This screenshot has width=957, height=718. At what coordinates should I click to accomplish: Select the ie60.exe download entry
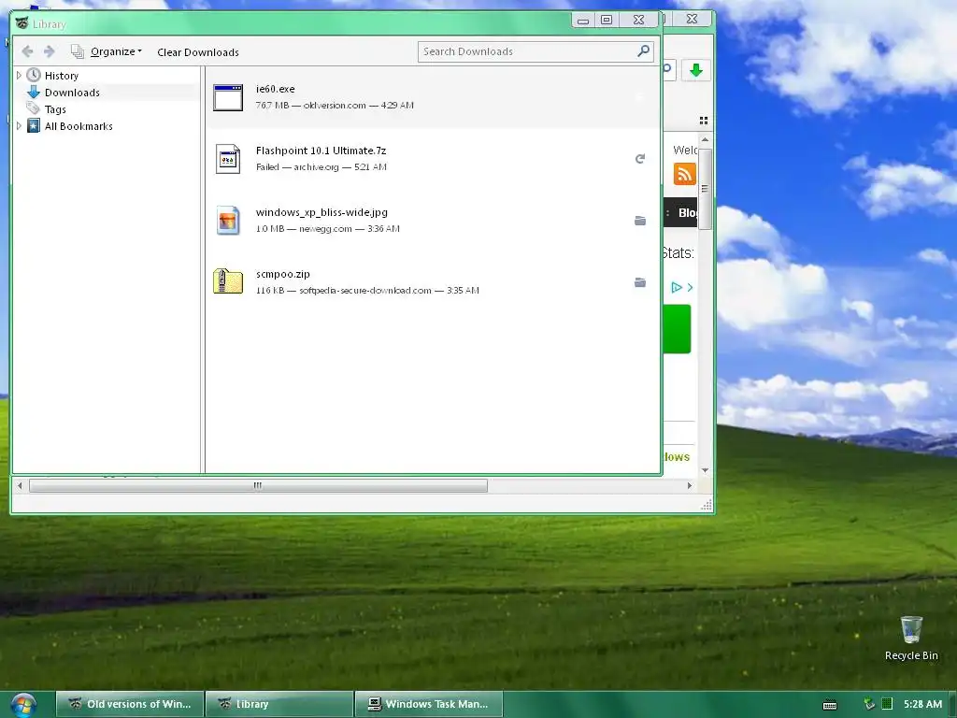(x=433, y=97)
